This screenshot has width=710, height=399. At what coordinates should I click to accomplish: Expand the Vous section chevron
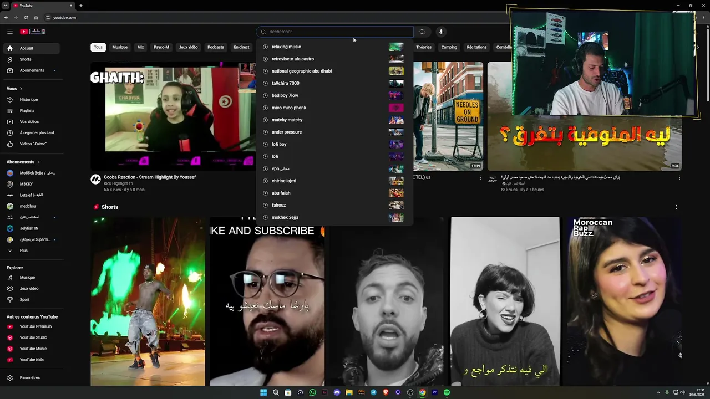pos(21,89)
